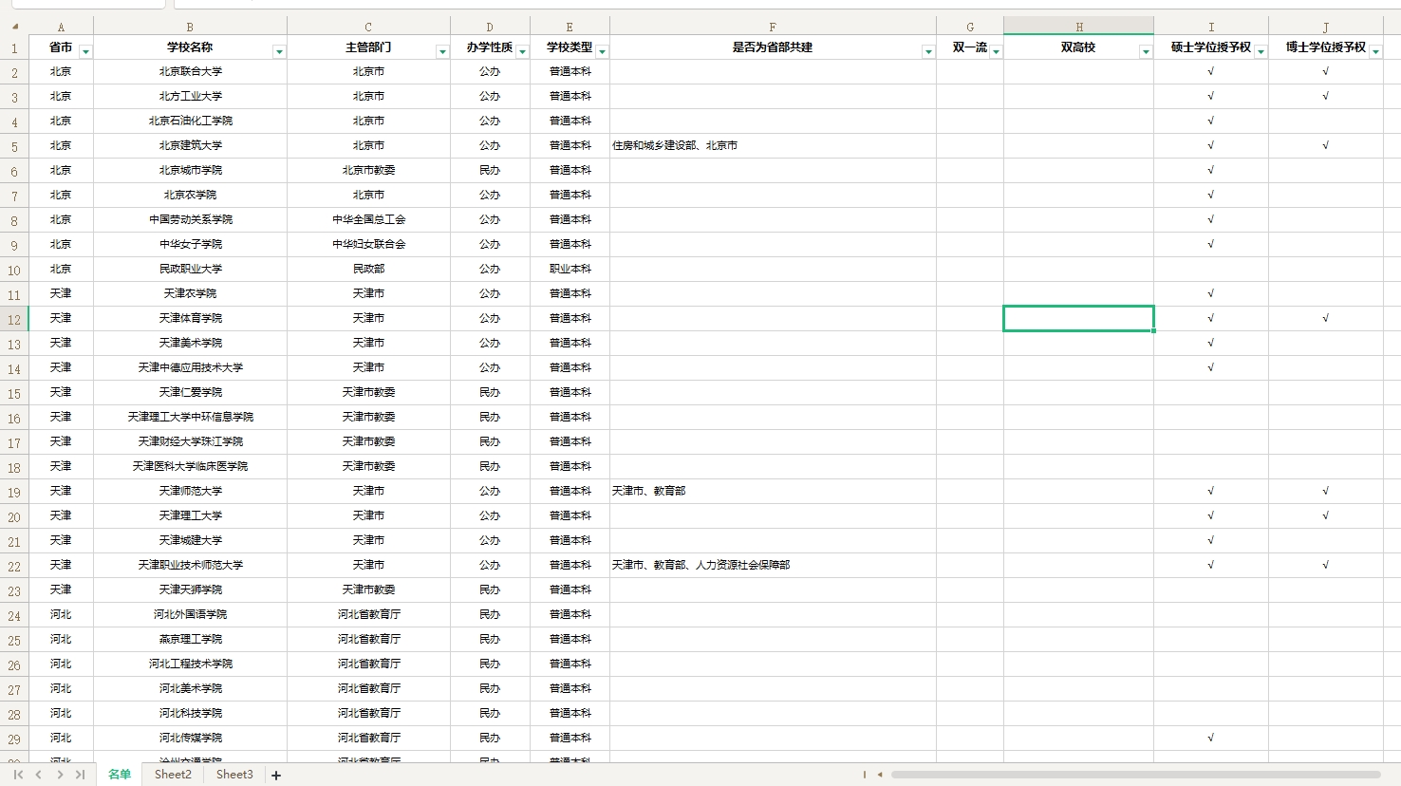This screenshot has width=1401, height=786.
Task: Click the horizontal scrollbar left arrow
Action: click(x=880, y=775)
